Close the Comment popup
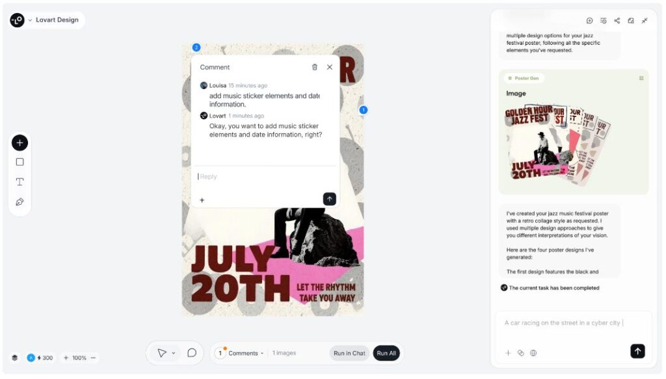 pyautogui.click(x=330, y=67)
